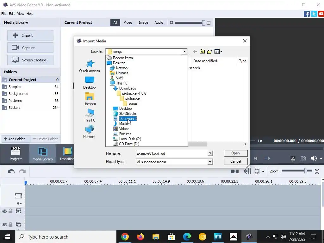This screenshot has width=324, height=243.
Task: Click into the File name input field
Action: (172, 153)
